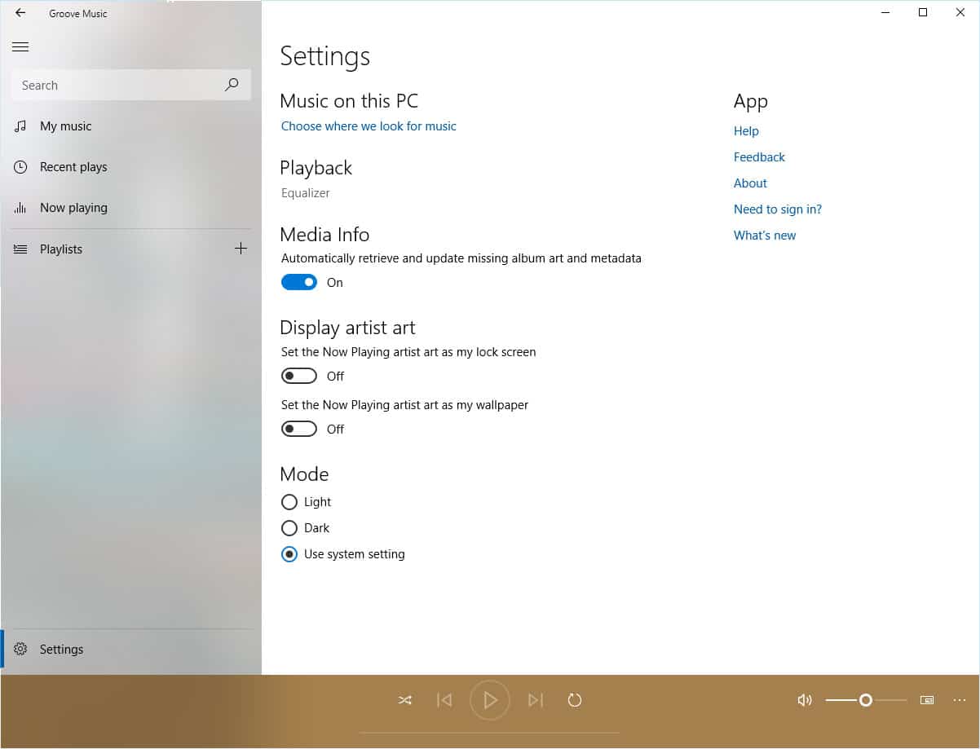Open the Feedback link
Screen dimensions: 980x749
click(759, 157)
